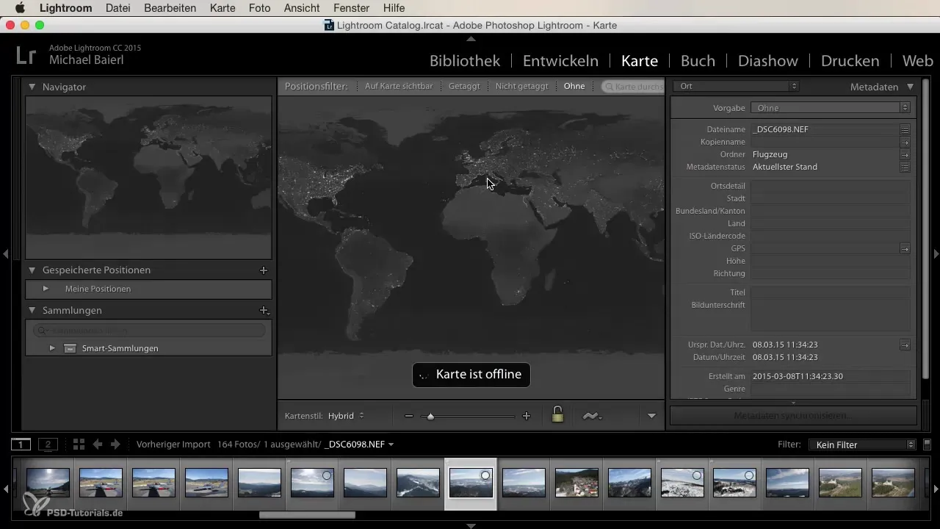Switch to the Diashow module

point(768,61)
